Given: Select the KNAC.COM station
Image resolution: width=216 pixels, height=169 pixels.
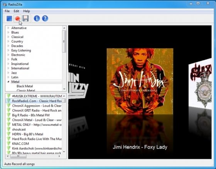Looking at the screenshot, I should coord(20,144).
